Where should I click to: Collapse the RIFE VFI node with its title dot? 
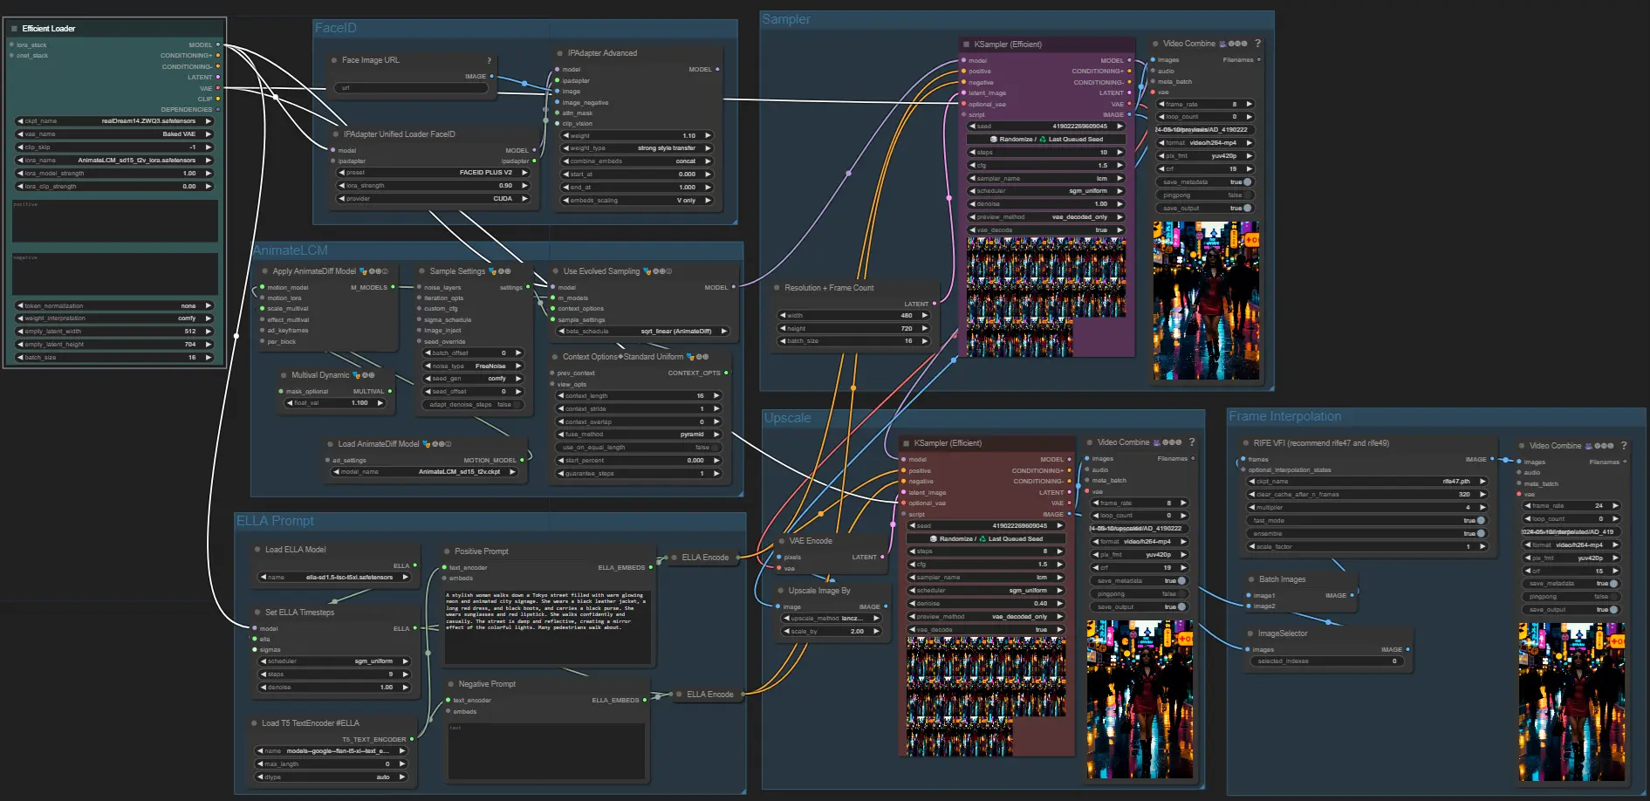(1245, 443)
